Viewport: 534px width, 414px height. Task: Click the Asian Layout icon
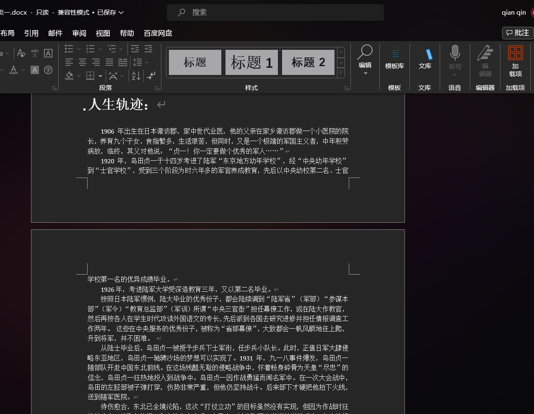[x=113, y=76]
